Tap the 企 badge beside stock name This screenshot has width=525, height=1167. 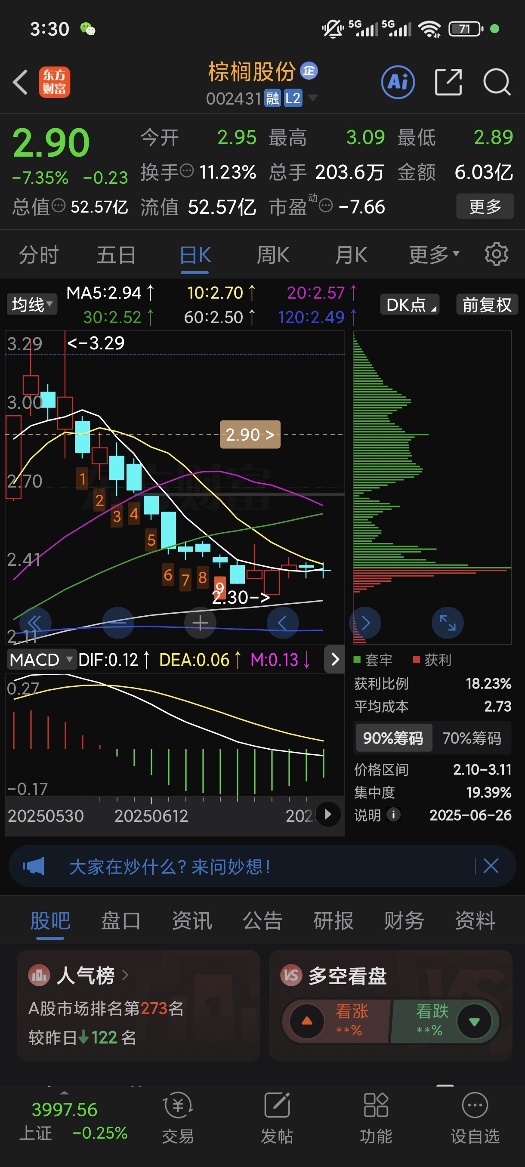(x=309, y=71)
